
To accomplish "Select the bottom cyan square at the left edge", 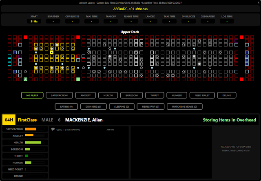I will [10, 64].
